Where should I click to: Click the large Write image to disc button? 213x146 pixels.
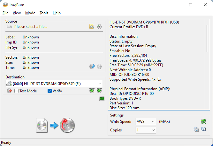(56, 125)
